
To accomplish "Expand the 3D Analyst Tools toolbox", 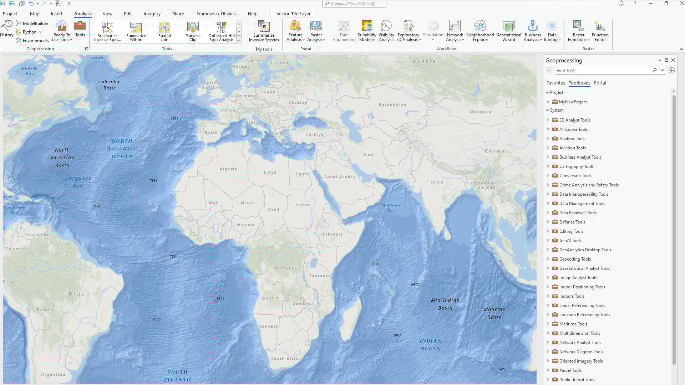I will coord(548,120).
